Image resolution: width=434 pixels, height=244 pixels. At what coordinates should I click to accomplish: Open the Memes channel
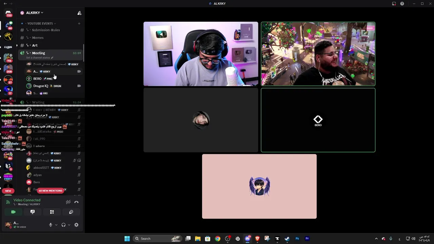click(50, 38)
